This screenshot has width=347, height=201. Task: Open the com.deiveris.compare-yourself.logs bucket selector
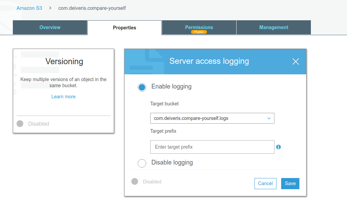pos(212,118)
